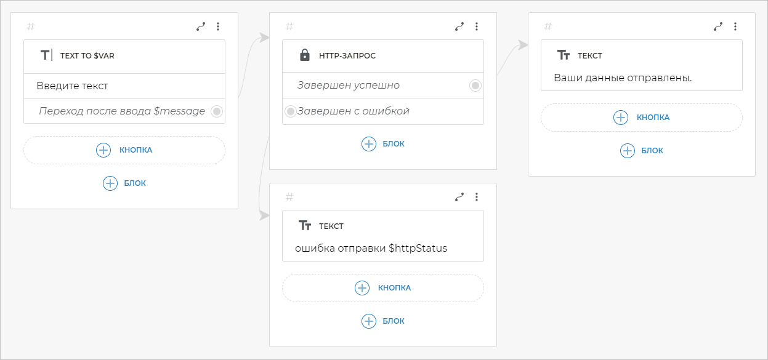Click the 'ошибка отправки $httpStatus' message text
Viewport: 768px width, 360px height.
click(371, 249)
